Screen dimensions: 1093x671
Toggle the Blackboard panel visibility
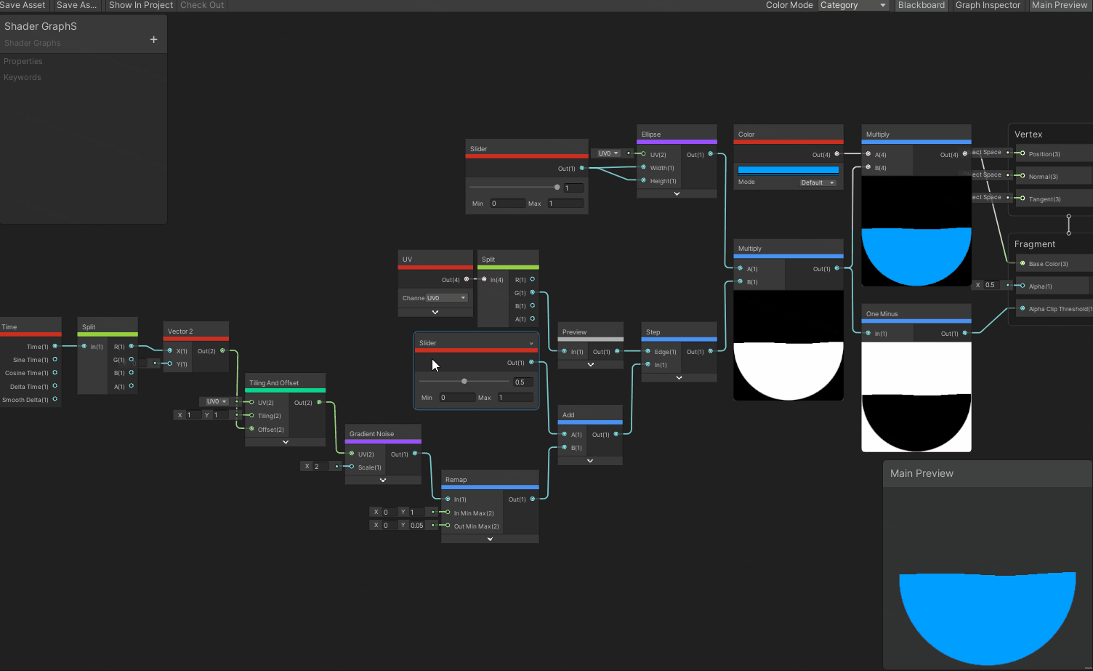tap(921, 5)
